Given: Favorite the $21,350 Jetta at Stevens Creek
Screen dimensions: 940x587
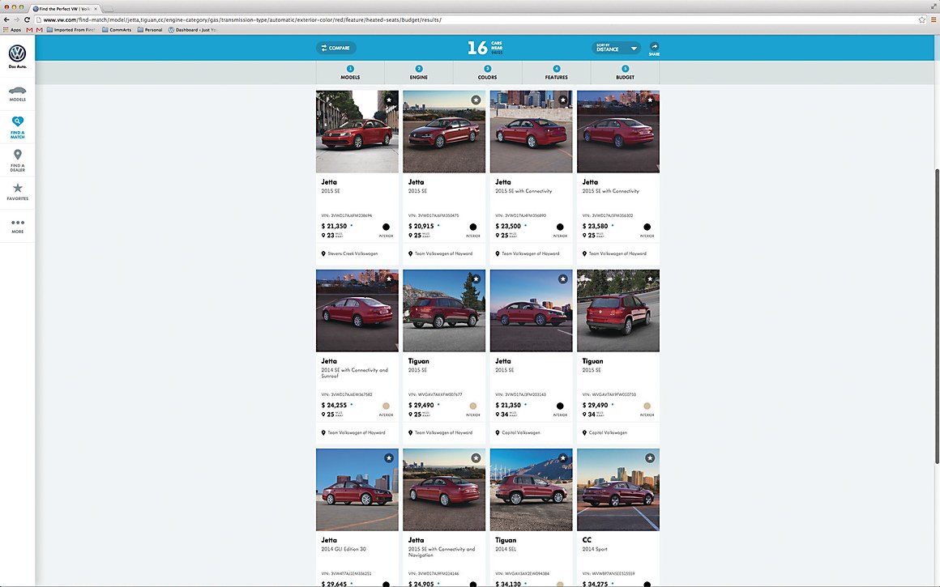Looking at the screenshot, I should coord(389,100).
